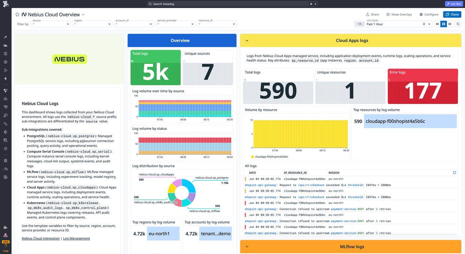Select tenant...demo in Top accounts by log volume
Screen dimensions: 465x254
point(215,234)
